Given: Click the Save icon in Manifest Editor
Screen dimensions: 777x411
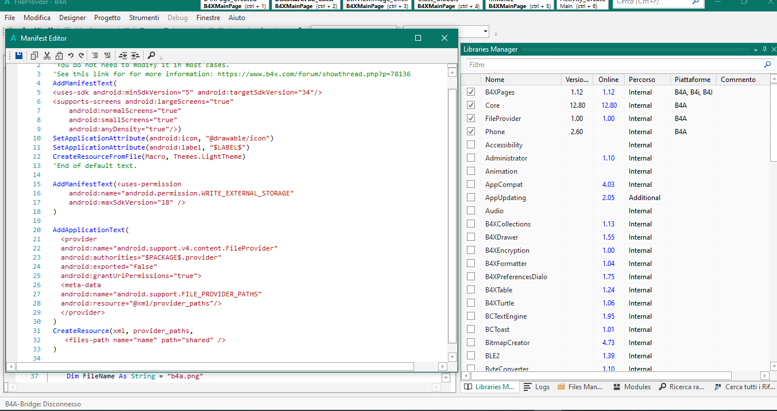Looking at the screenshot, I should tap(19, 56).
